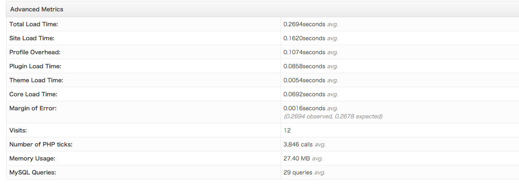The width and height of the screenshot is (519, 188).
Task: Select the Core Load Time label
Action: click(34, 94)
